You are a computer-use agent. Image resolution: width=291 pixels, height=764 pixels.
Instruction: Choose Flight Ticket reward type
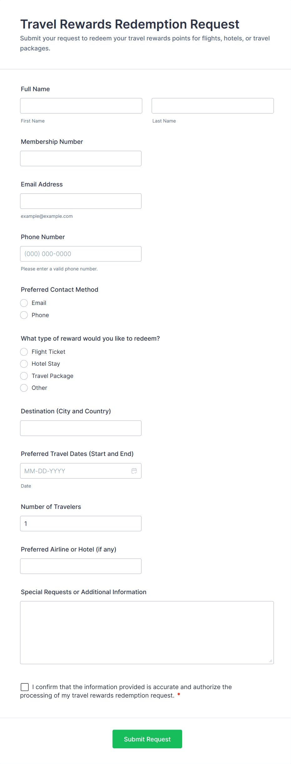tap(24, 352)
